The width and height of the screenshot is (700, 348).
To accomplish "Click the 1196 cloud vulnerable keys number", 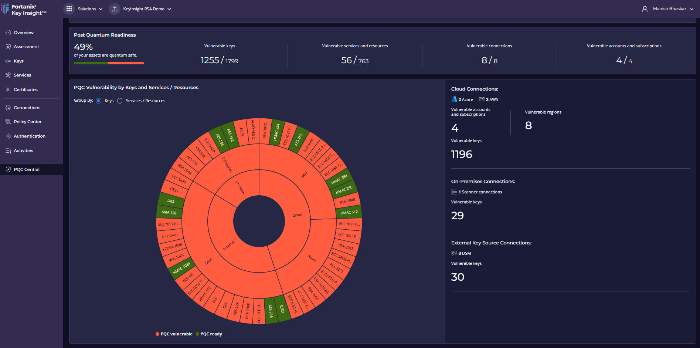I will coord(462,154).
